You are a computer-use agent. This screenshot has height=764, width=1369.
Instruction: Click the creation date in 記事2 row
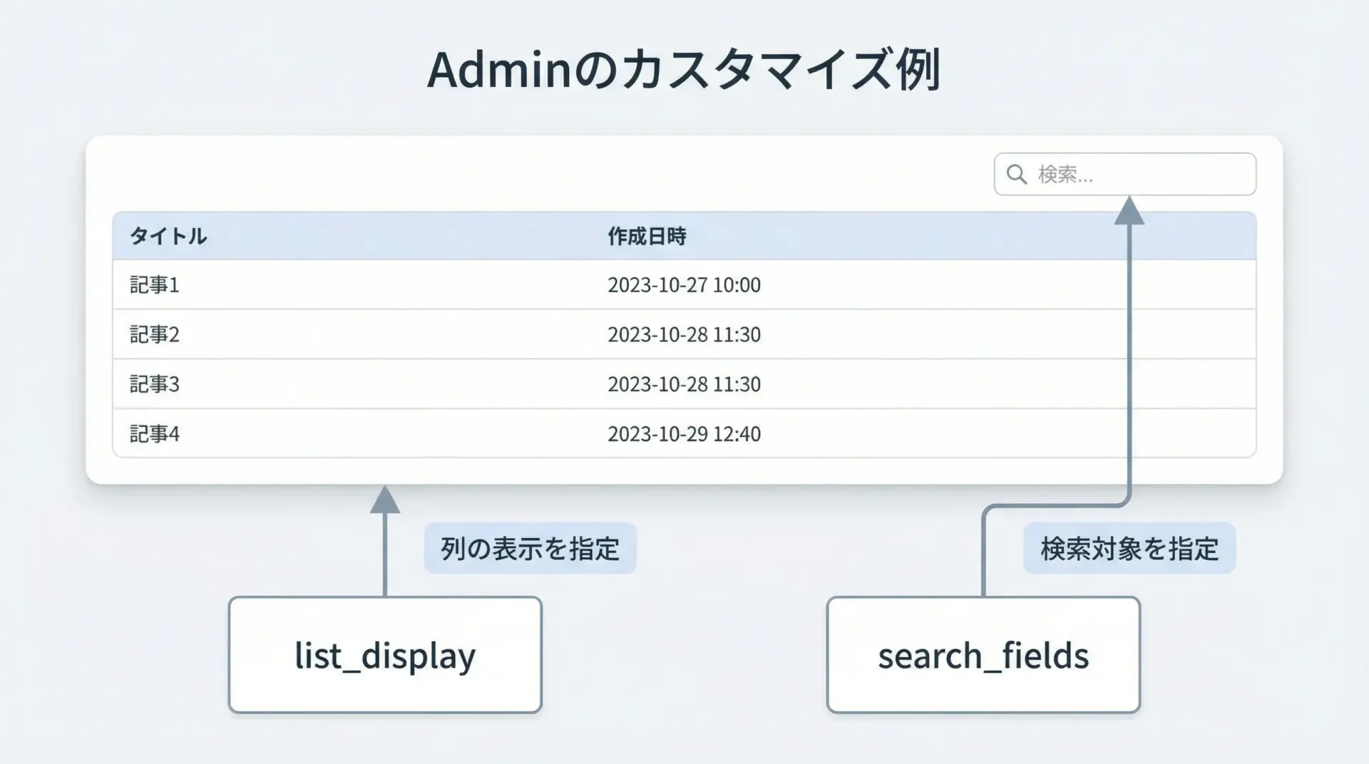coord(684,334)
